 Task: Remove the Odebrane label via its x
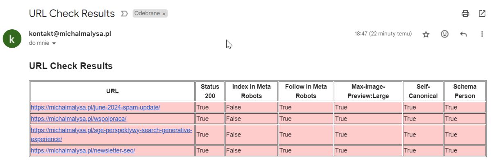click(x=164, y=14)
